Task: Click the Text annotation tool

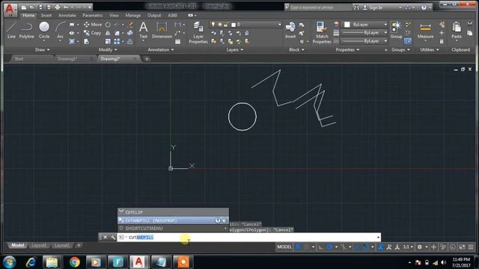Action: tap(143, 30)
